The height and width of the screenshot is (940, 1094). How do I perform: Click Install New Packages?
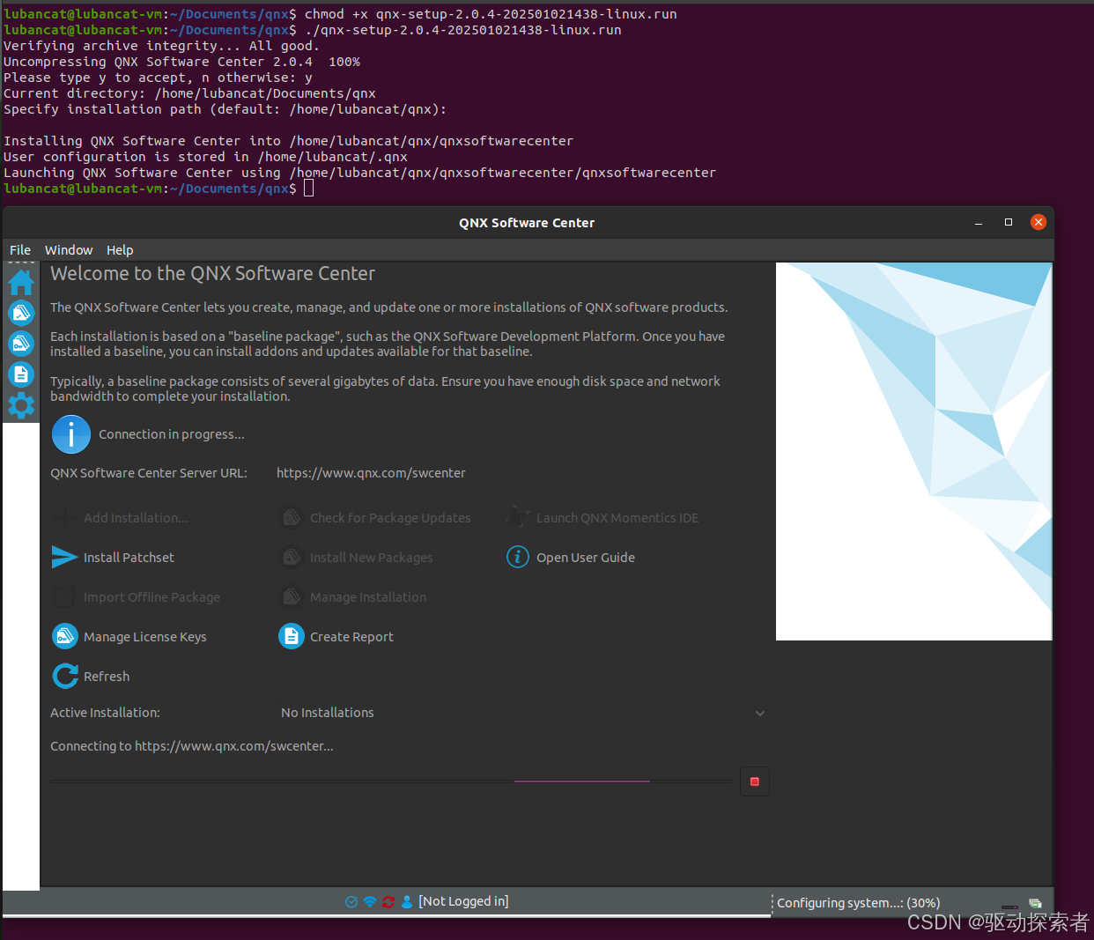click(x=356, y=558)
